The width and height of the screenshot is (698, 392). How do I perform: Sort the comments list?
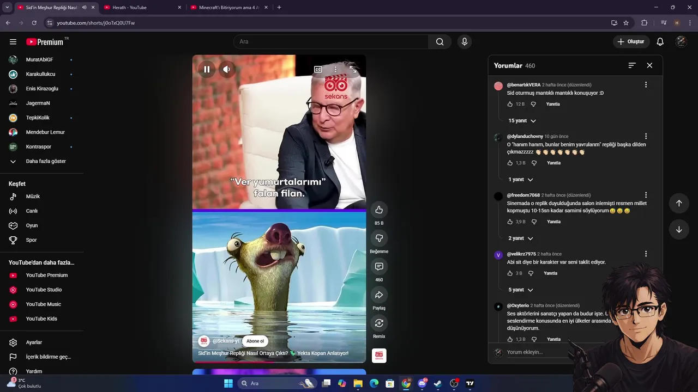632,65
